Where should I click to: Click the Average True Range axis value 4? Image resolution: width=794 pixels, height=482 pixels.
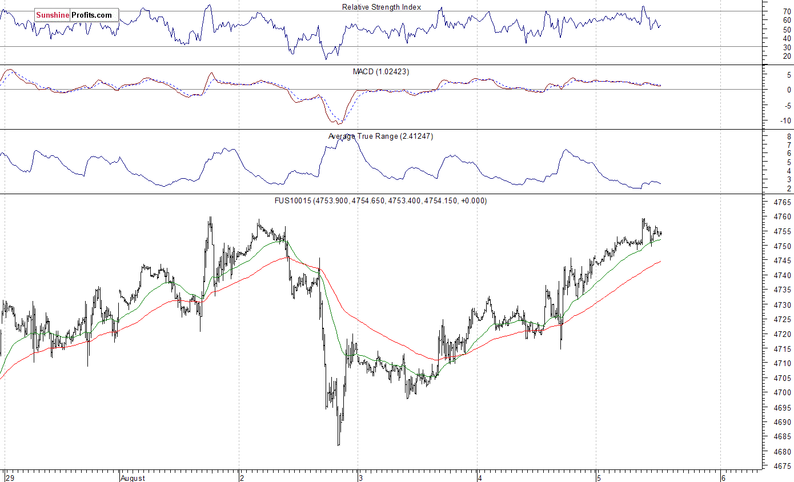[x=789, y=171]
